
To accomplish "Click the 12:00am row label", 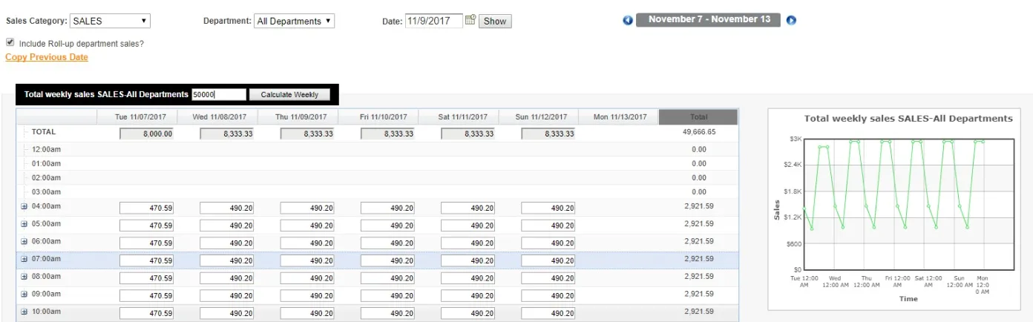I will click(46, 149).
